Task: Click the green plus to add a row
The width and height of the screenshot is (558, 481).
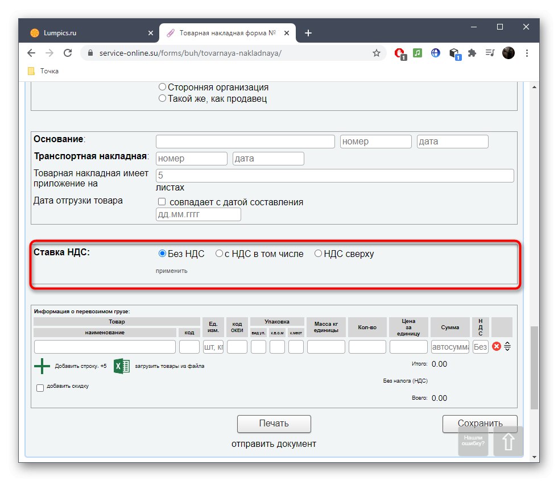Action: tap(43, 366)
